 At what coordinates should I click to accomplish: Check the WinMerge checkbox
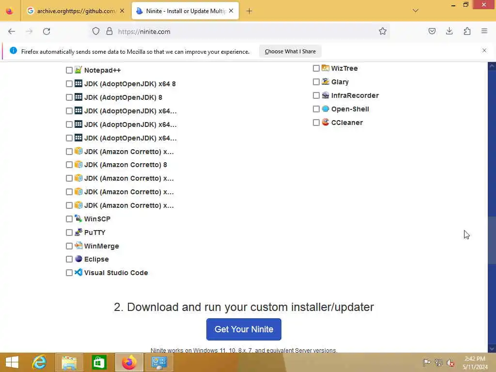click(x=69, y=246)
